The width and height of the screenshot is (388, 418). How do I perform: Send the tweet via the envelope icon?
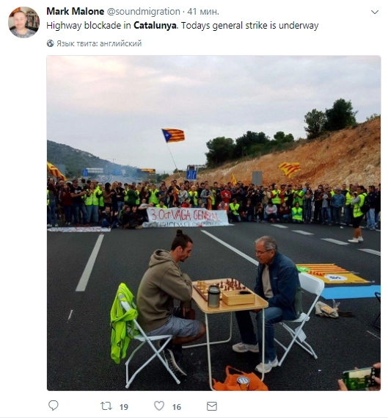click(212, 406)
